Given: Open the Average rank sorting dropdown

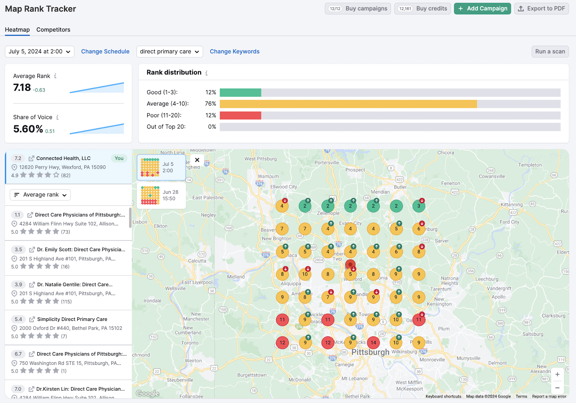Looking at the screenshot, I should [40, 195].
